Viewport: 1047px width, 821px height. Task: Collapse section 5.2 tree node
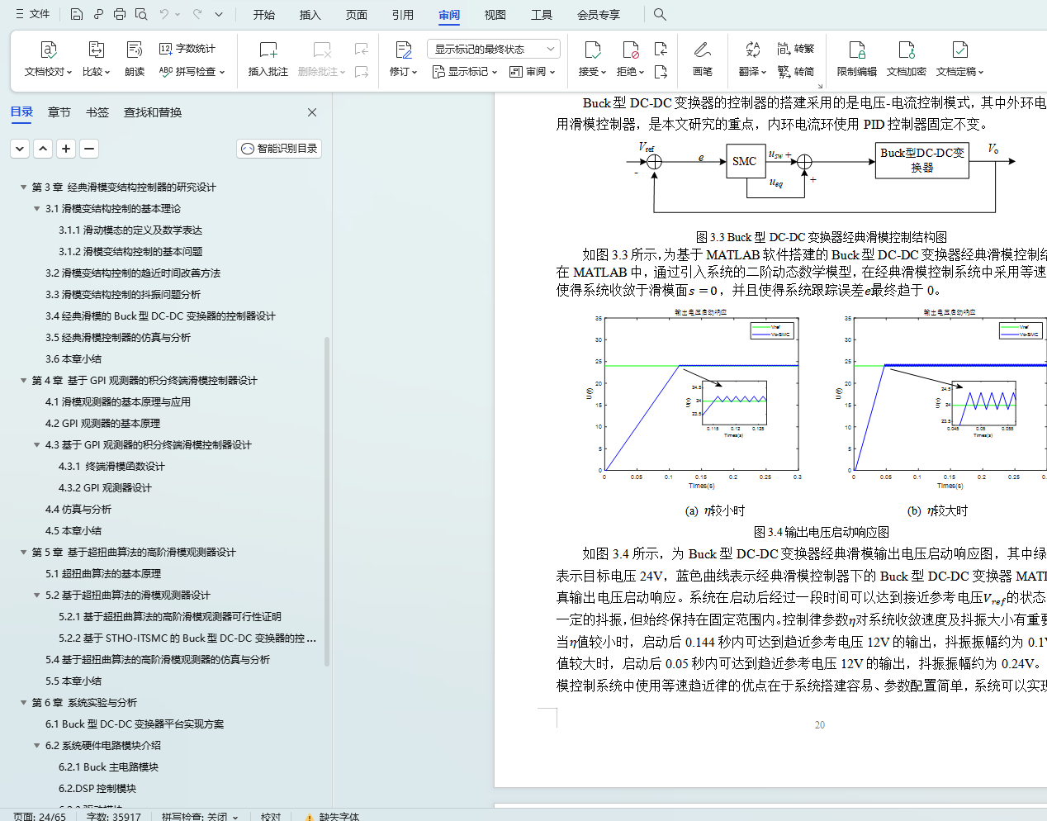37,596
